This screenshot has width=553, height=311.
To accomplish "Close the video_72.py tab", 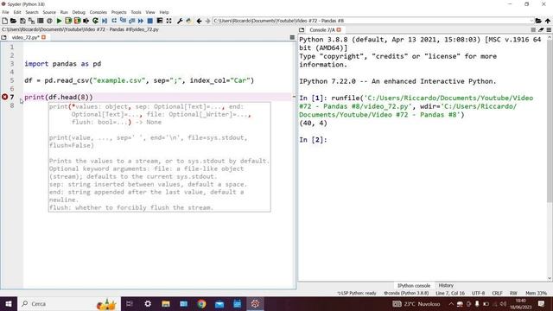I will point(44,37).
